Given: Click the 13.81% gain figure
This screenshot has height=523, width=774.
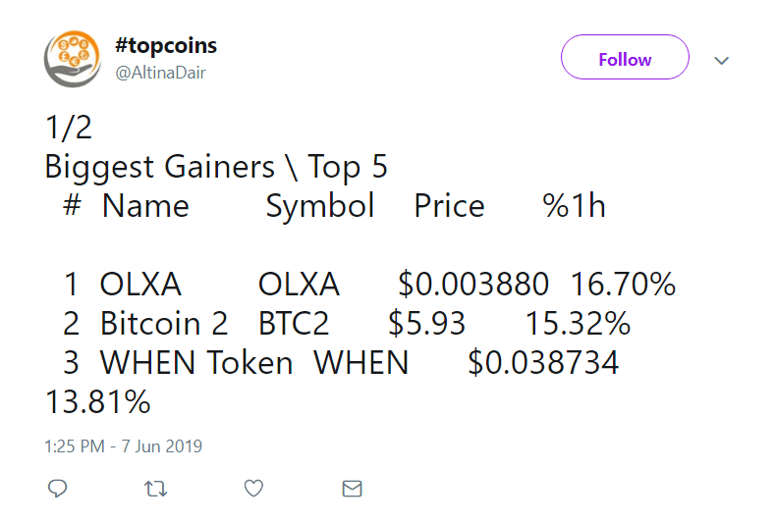Looking at the screenshot, I should pyautogui.click(x=98, y=401).
